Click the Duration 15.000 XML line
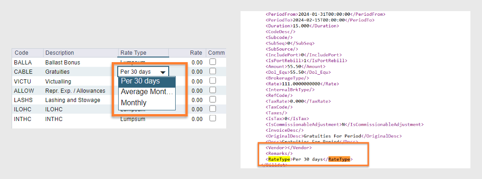The image size is (482, 179). click(x=302, y=26)
